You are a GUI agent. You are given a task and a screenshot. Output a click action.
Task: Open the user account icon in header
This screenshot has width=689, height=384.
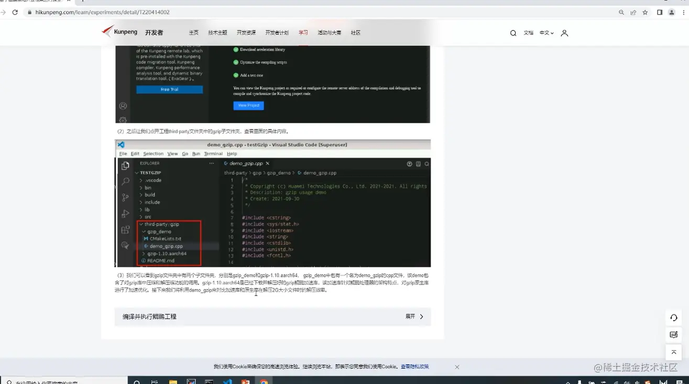click(x=564, y=33)
